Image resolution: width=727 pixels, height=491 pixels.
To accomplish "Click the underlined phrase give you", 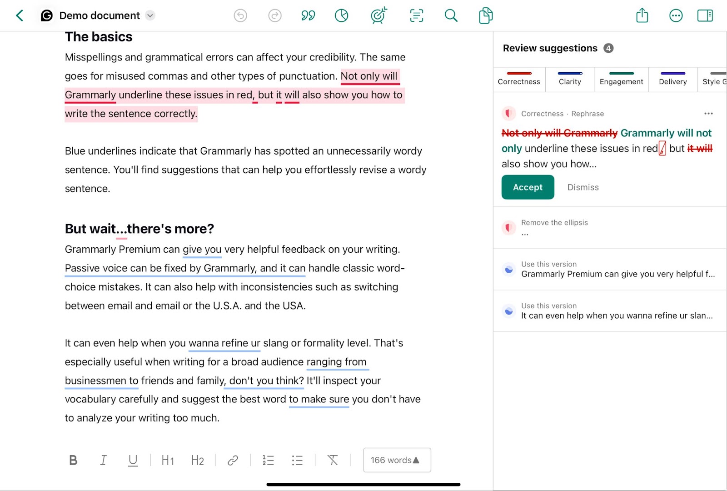I will click(202, 250).
